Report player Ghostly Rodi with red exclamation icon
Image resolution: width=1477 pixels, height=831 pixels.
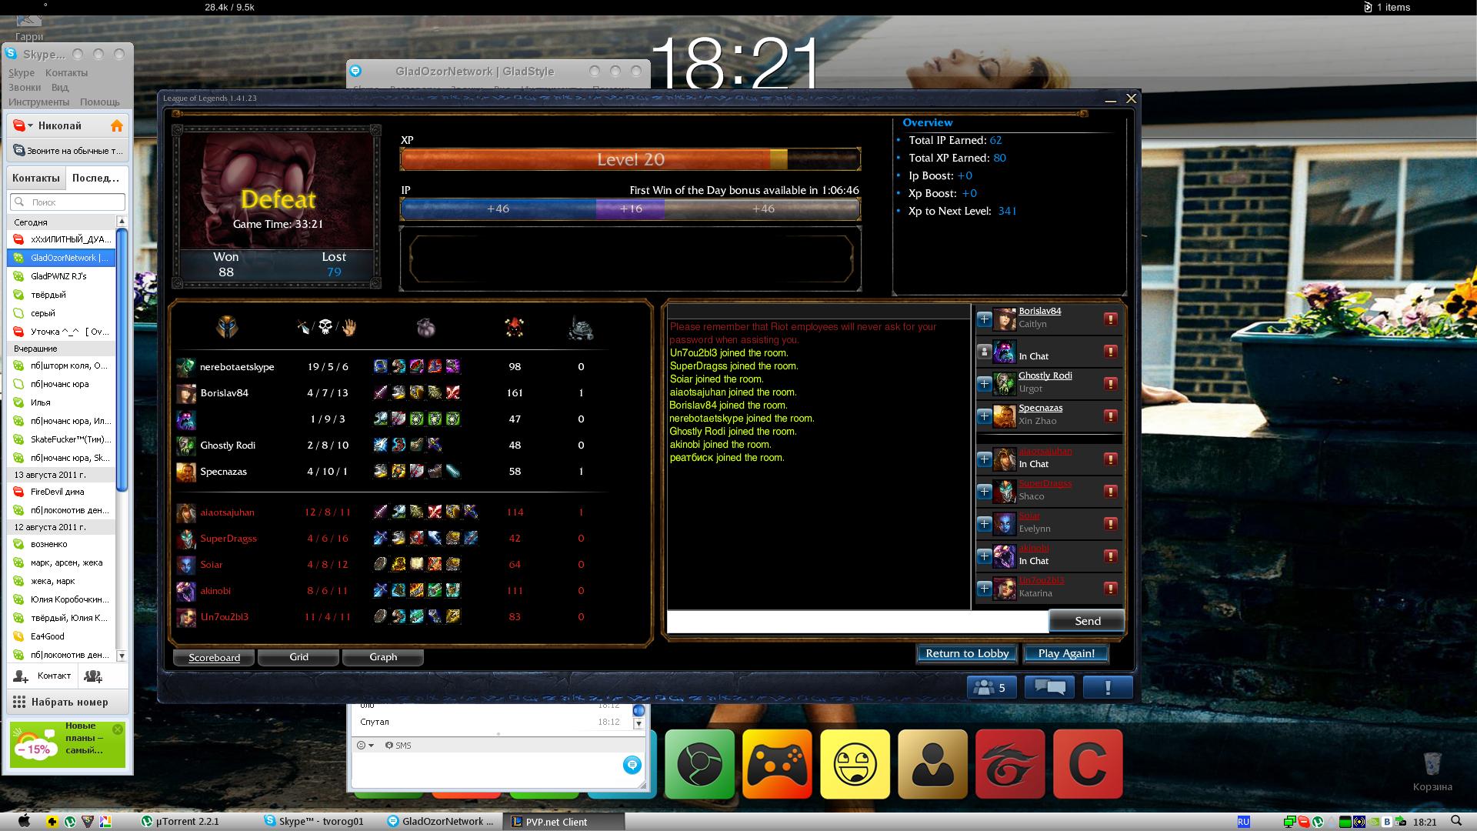1110,383
